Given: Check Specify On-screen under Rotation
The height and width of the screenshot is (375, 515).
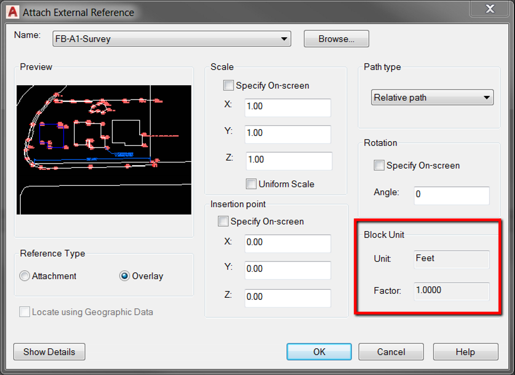Looking at the screenshot, I should 379,165.
